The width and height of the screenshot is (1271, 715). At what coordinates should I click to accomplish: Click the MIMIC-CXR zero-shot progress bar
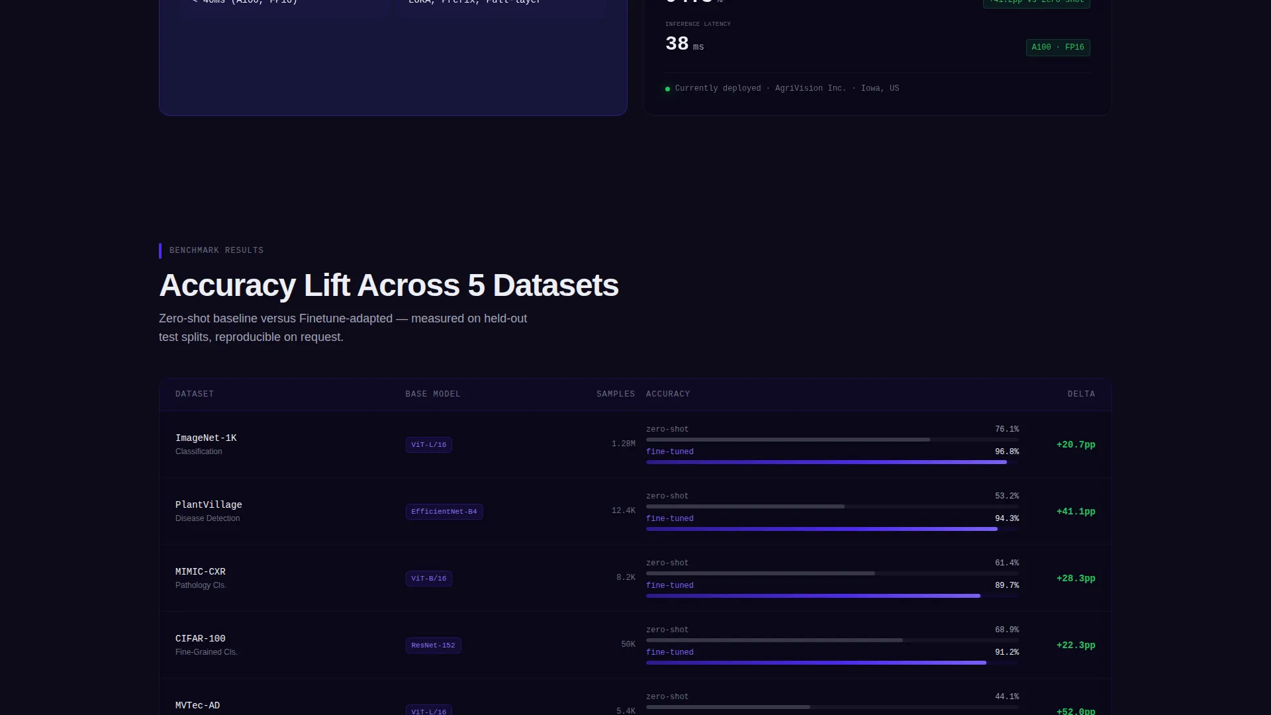point(832,573)
